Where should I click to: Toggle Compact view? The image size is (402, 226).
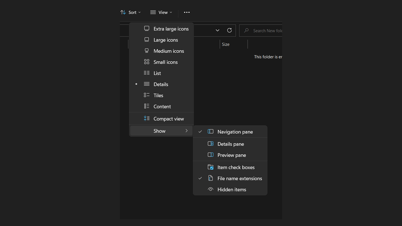162,119
